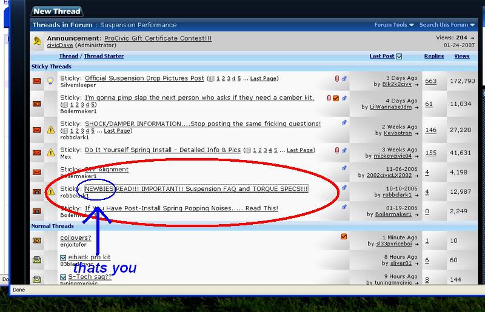The height and width of the screenshot is (312, 485).
Task: Open sliver01's profile link
Action: point(401,264)
